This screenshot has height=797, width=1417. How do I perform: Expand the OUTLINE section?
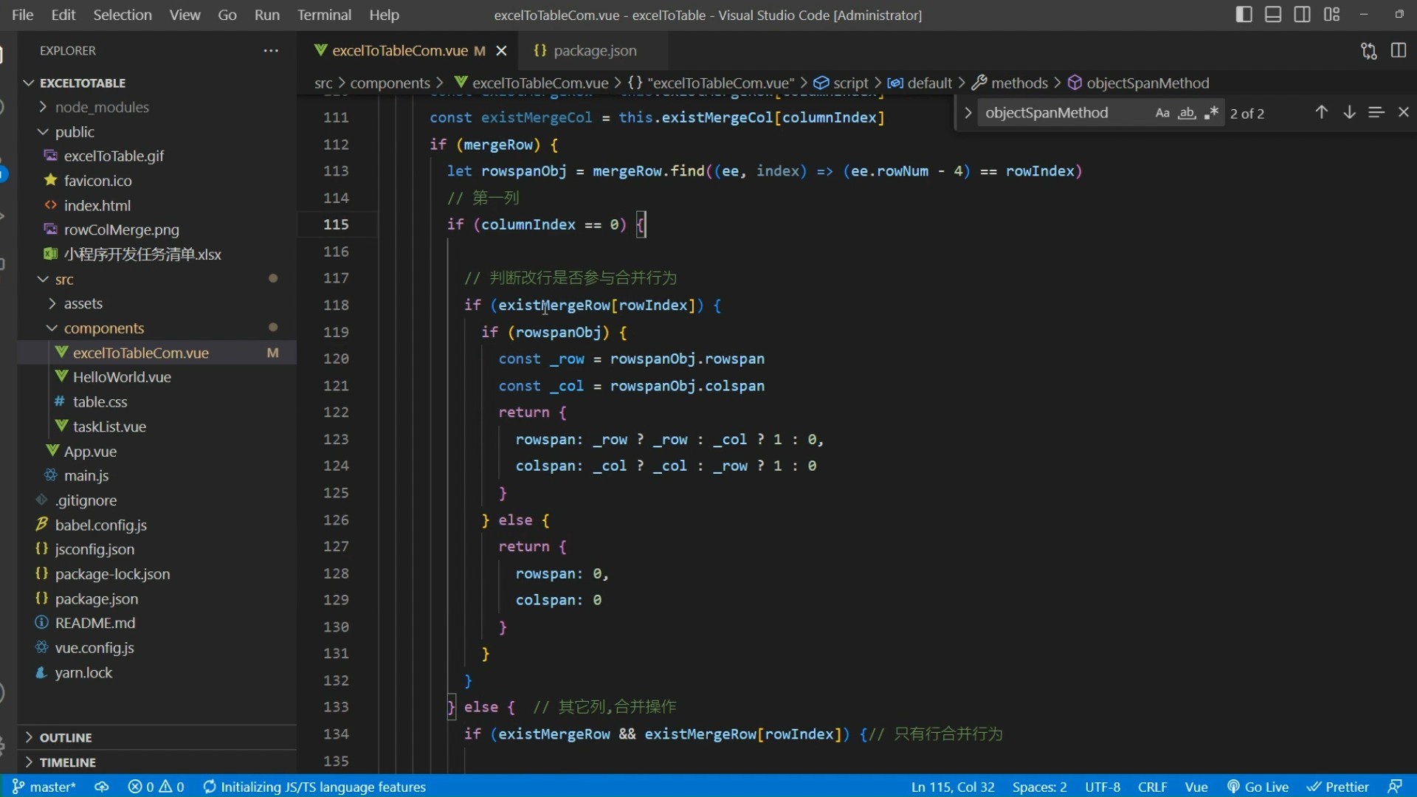(66, 737)
